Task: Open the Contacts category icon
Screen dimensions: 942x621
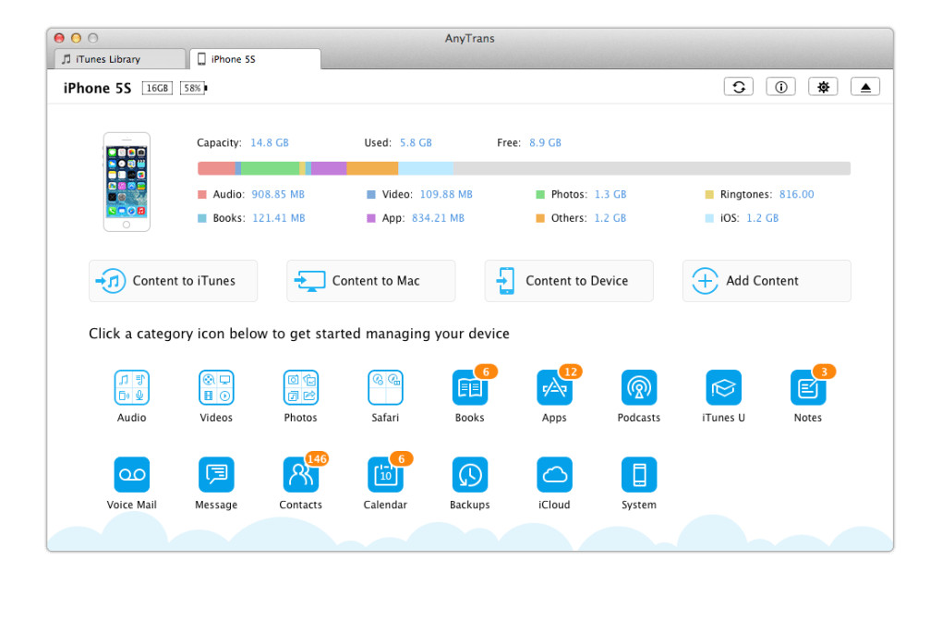Action: pos(301,475)
